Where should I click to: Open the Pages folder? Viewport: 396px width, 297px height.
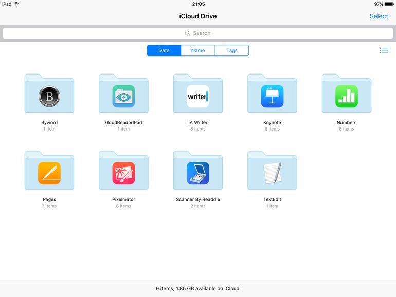click(49, 170)
